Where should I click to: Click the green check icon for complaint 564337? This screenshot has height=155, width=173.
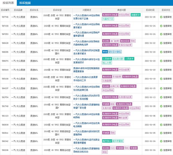[161, 88]
